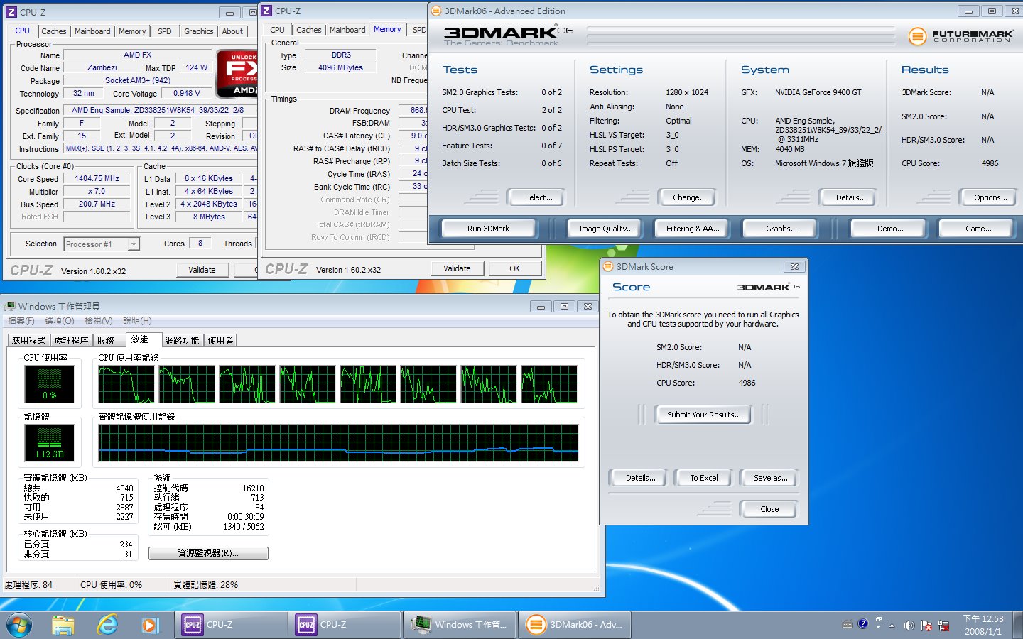Click the network status tray icon
Screen dimensions: 1023x639
coord(944,626)
